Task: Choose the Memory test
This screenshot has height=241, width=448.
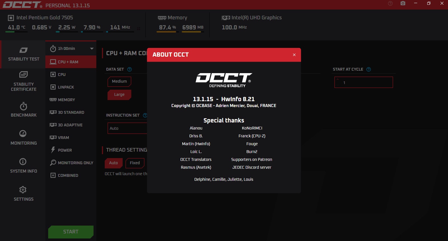Action: click(71, 100)
